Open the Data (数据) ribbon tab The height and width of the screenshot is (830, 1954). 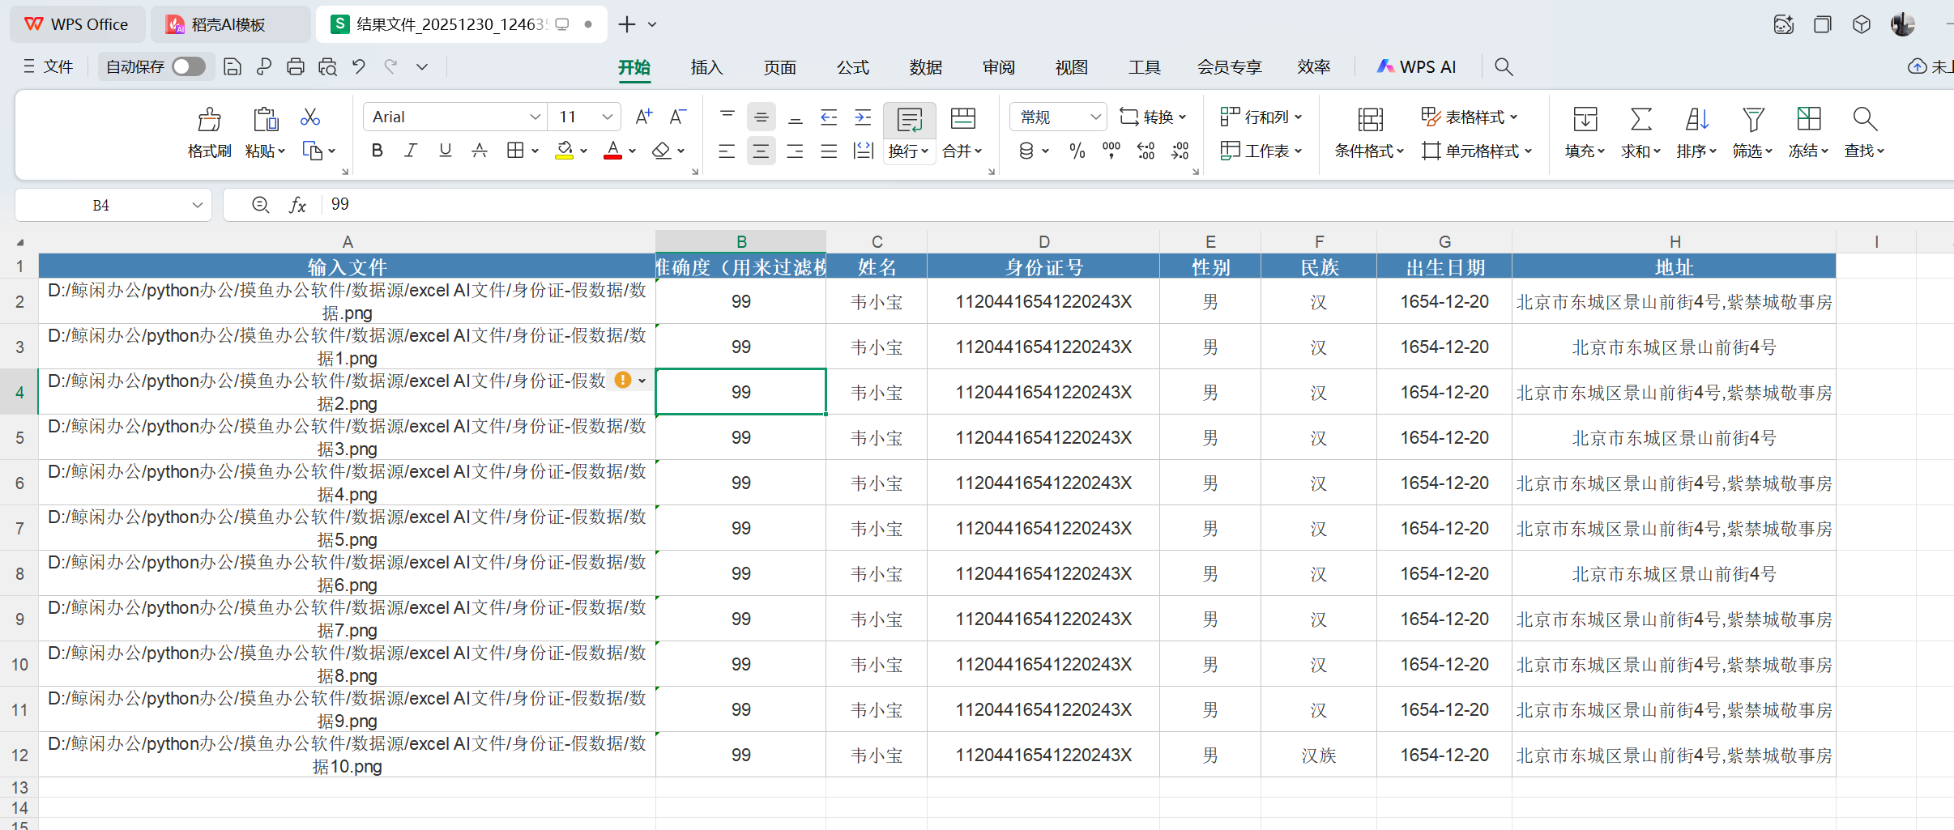pyautogui.click(x=925, y=67)
